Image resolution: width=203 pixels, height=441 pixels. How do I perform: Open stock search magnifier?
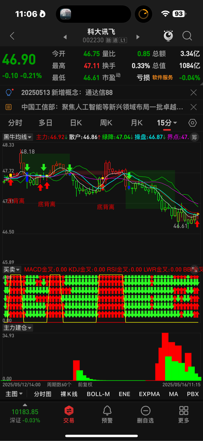[x=187, y=36]
